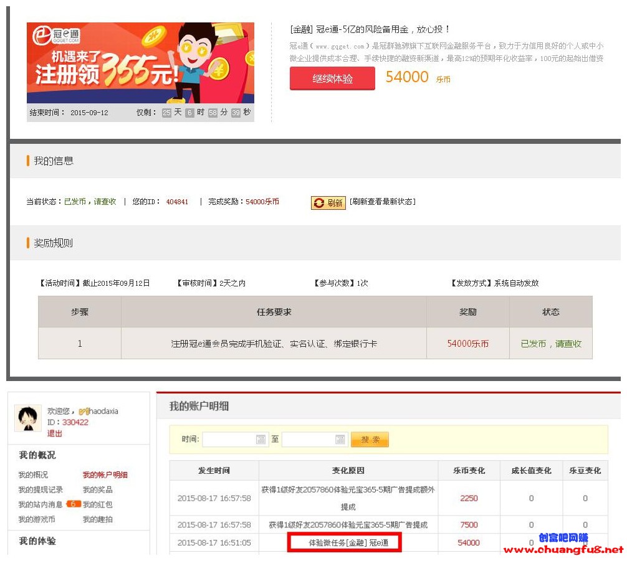Open the end date calendar picker icon
627x561 pixels.
point(340,440)
